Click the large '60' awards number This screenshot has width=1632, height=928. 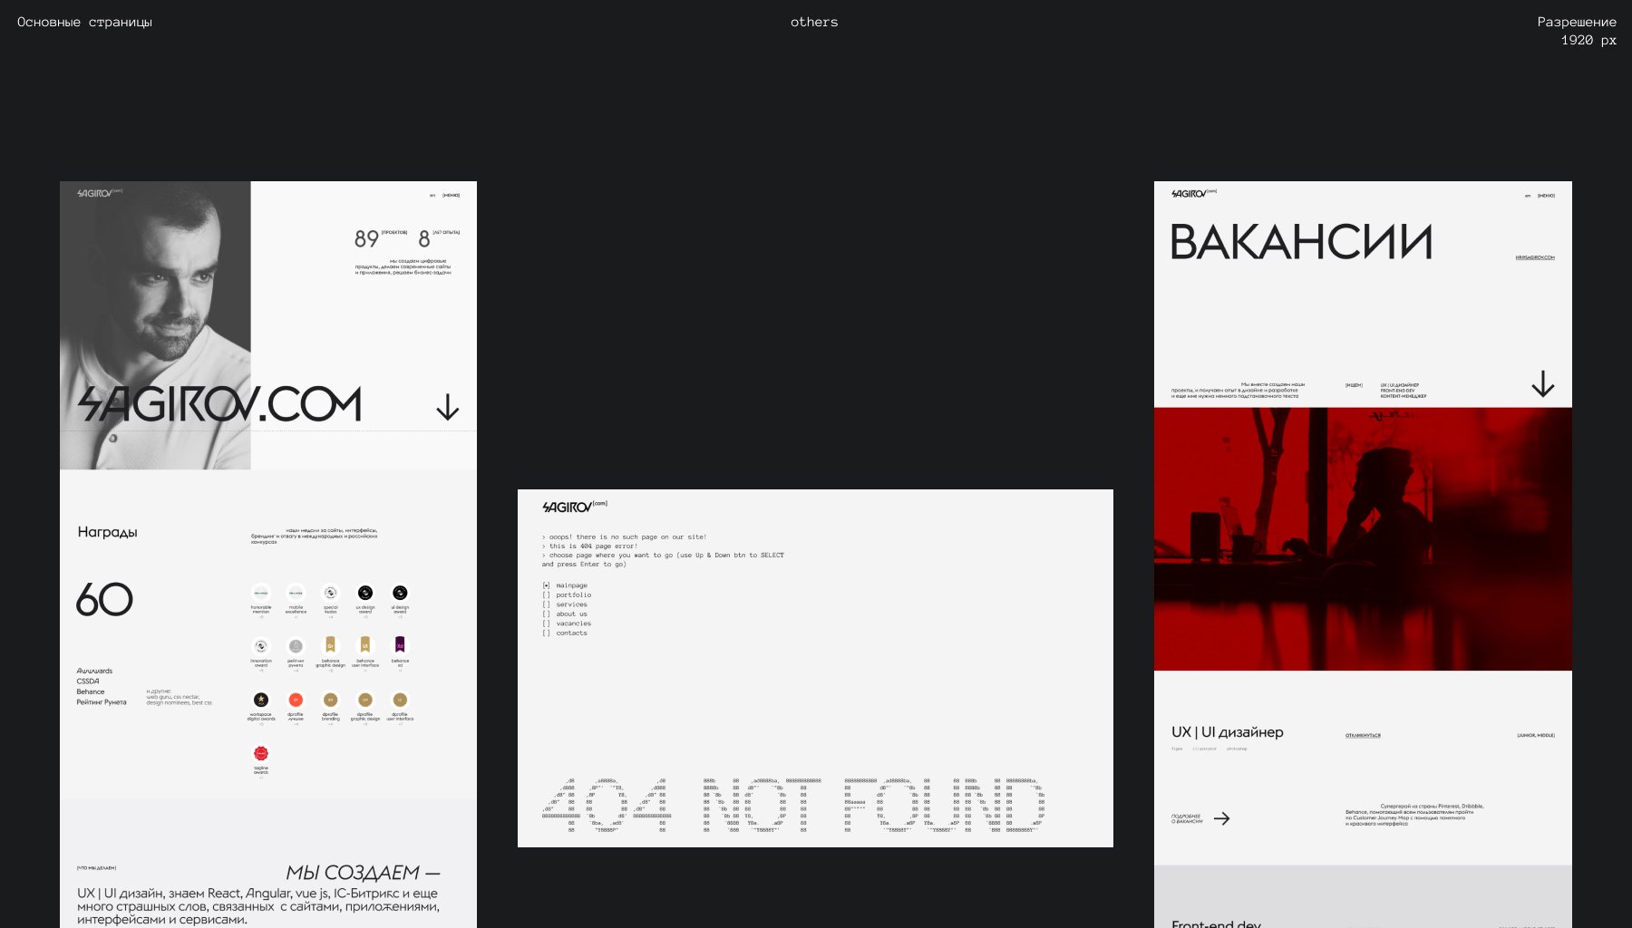click(104, 599)
